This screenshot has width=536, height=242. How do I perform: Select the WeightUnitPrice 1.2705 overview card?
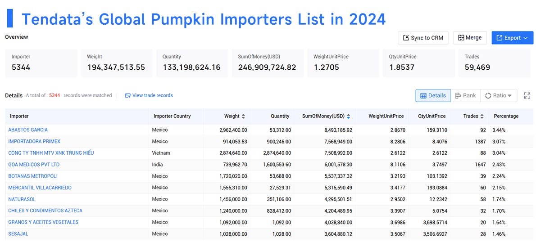click(x=343, y=63)
